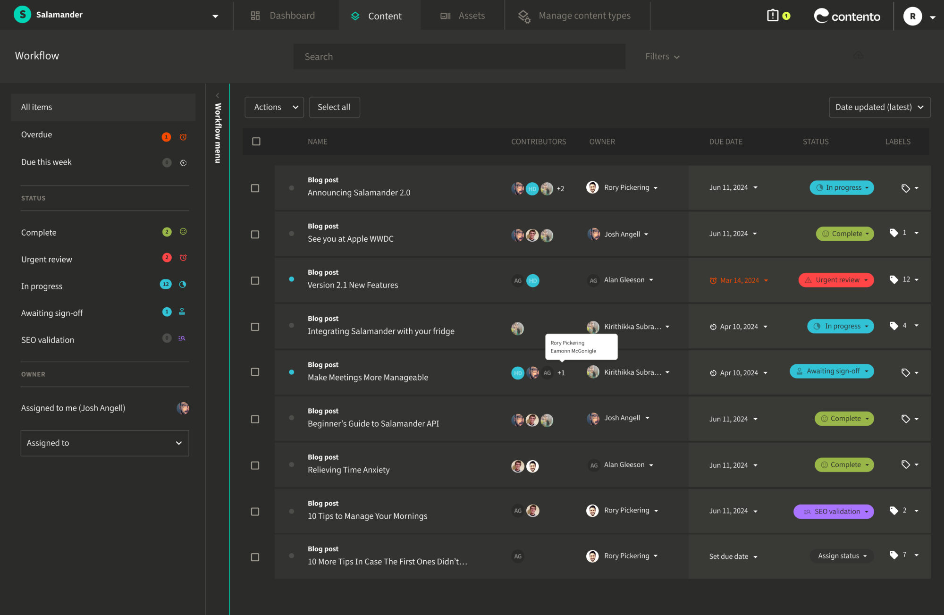This screenshot has width=944, height=615.
Task: Open the Filters menu
Action: click(x=662, y=56)
